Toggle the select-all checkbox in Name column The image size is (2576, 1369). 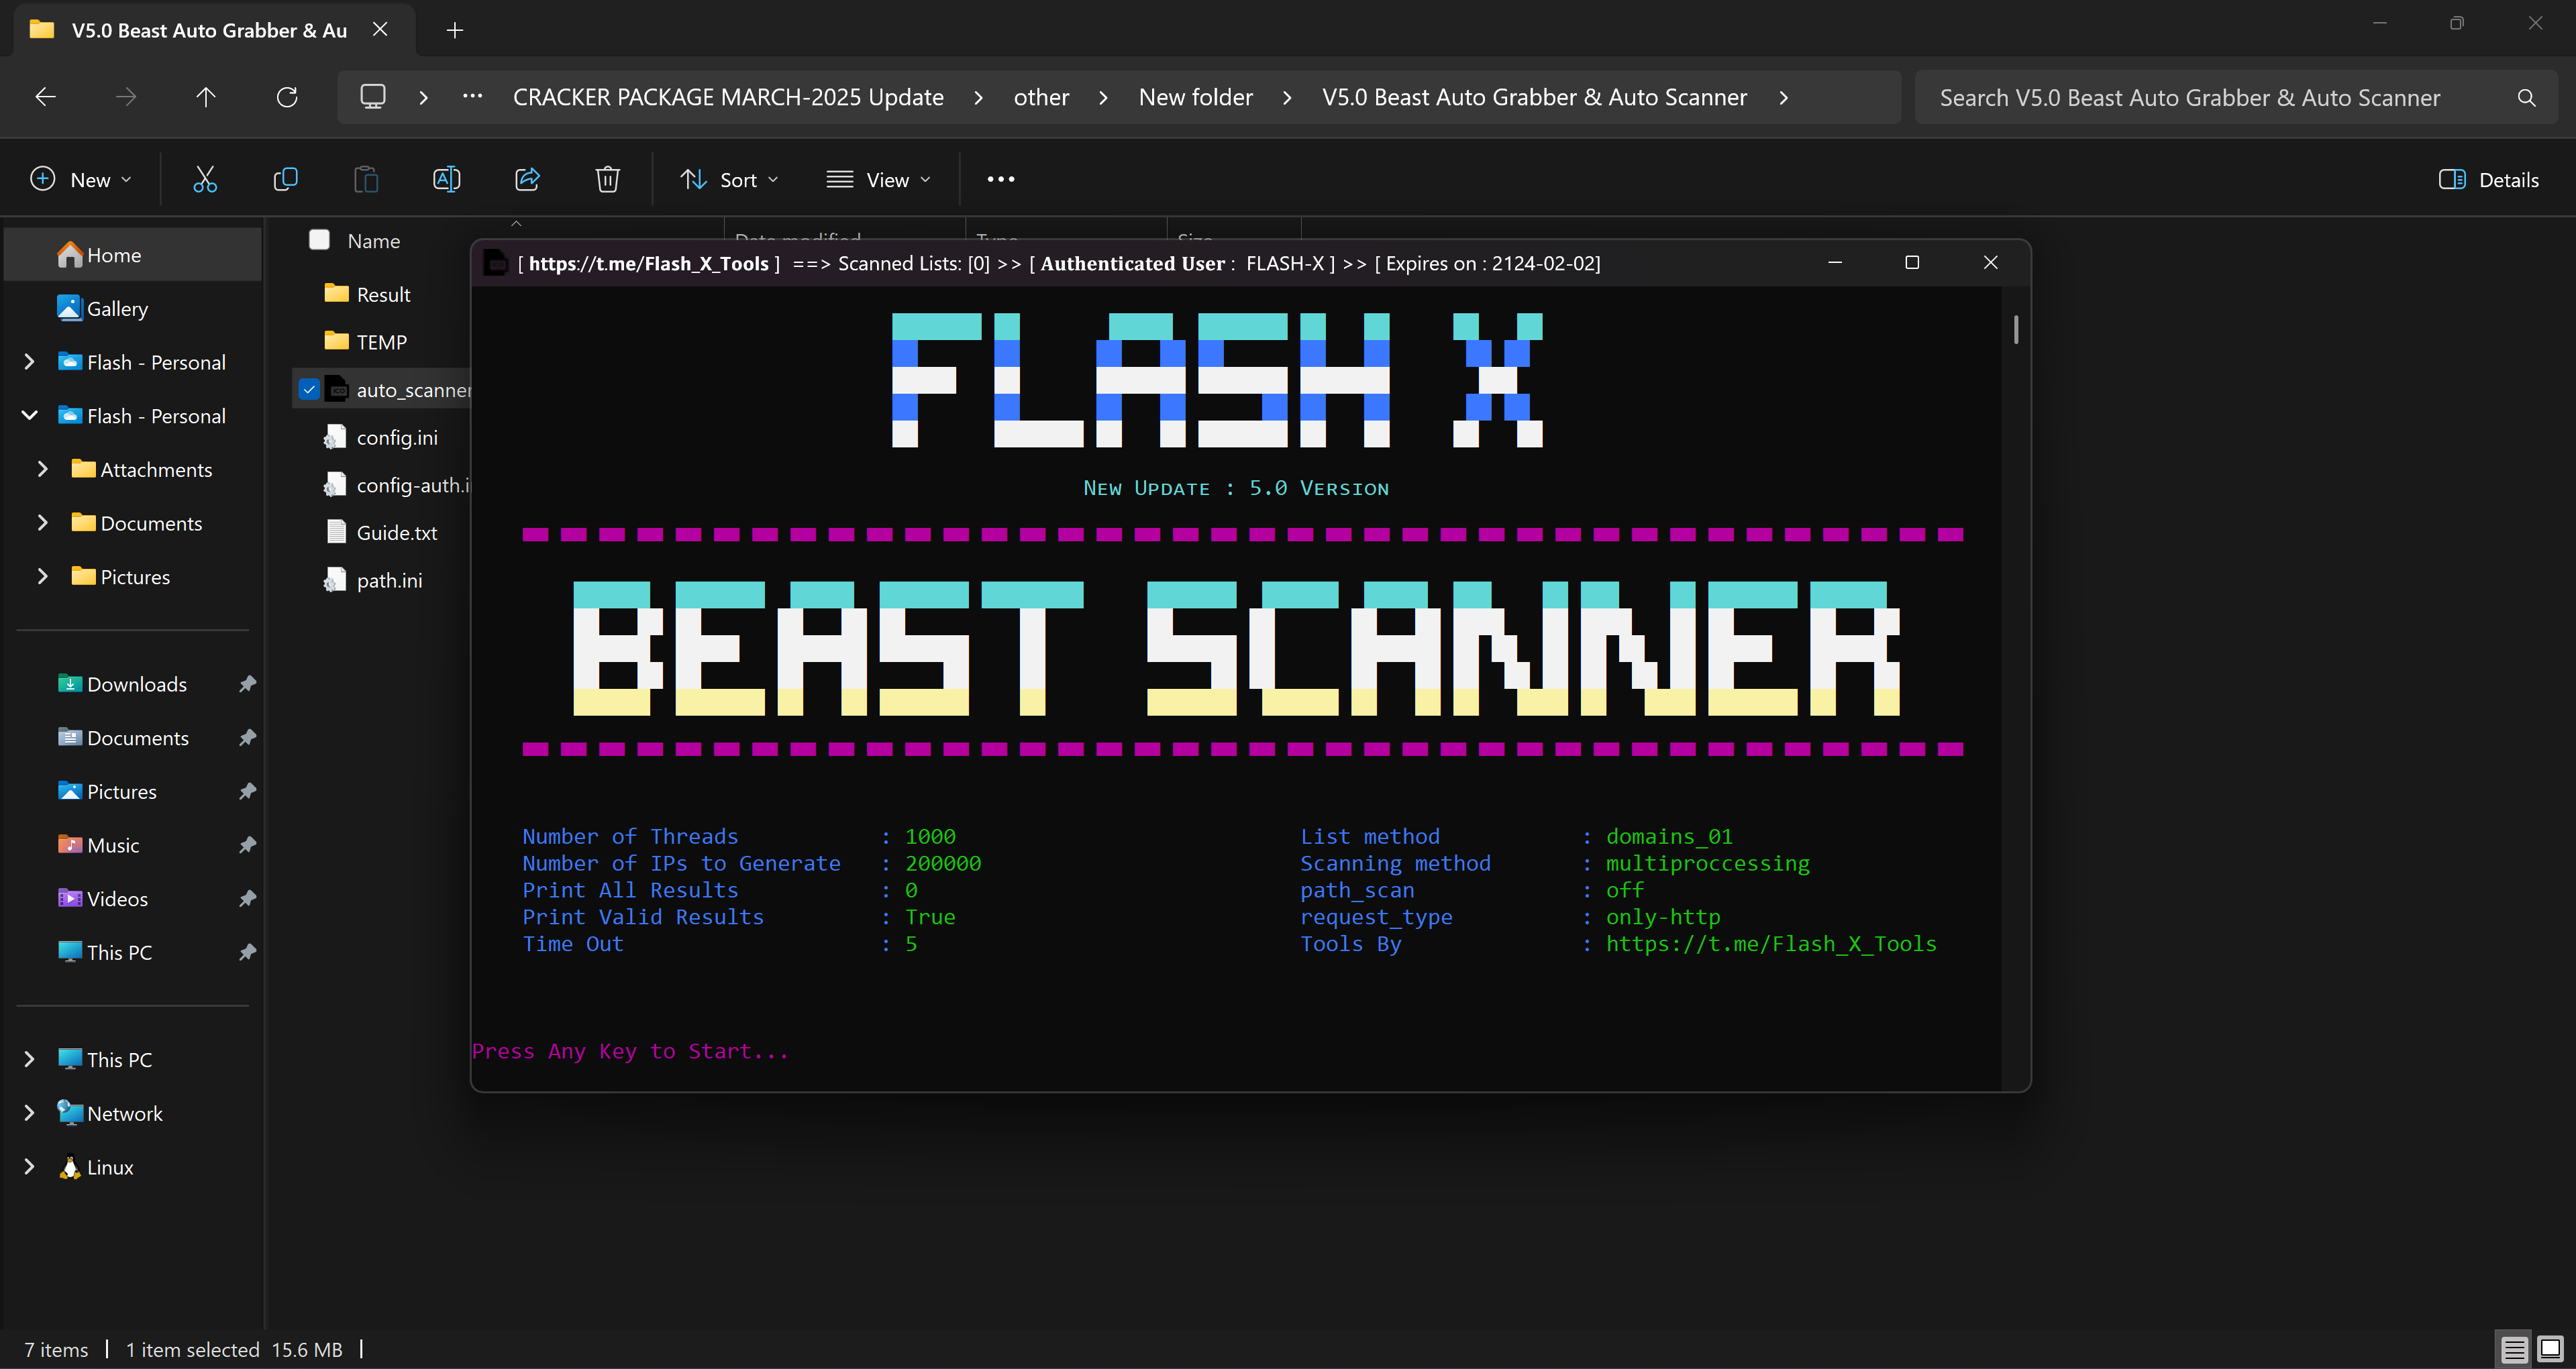[319, 240]
